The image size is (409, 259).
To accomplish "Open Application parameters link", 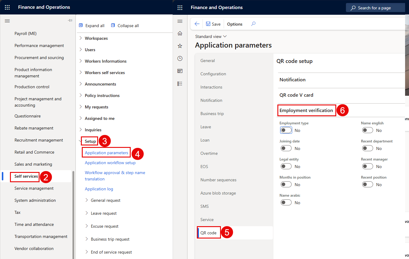I will point(107,153).
